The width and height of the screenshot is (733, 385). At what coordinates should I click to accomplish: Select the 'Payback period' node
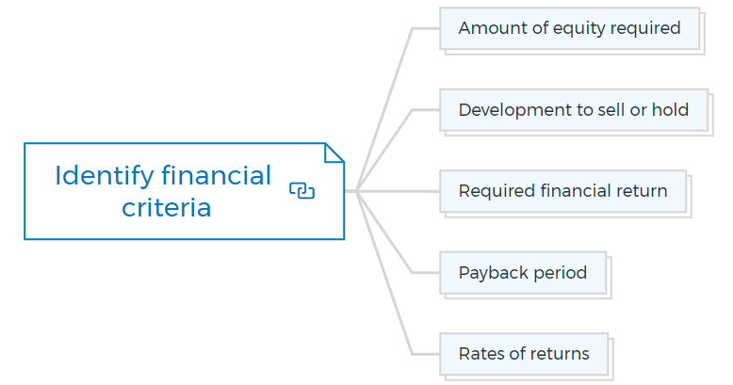click(x=523, y=273)
